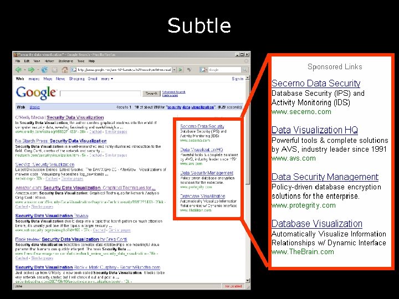The width and height of the screenshot is (399, 299).
Task: Open the Forward button history dropdown arrow
Action: (38, 70)
